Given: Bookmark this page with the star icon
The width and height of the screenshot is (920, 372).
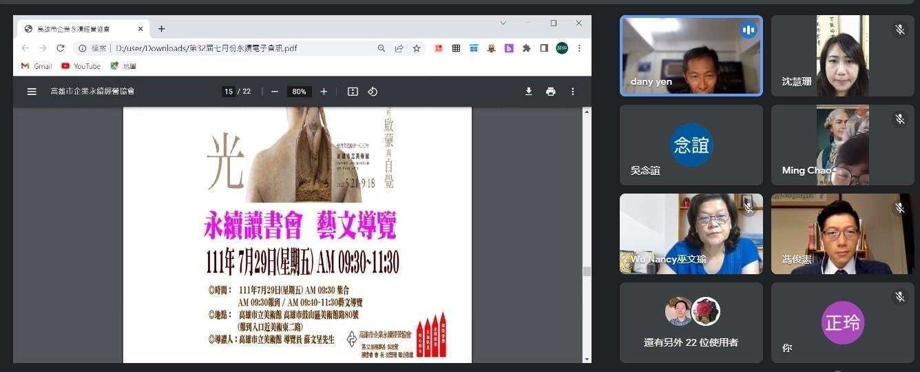Looking at the screenshot, I should pos(417,48).
